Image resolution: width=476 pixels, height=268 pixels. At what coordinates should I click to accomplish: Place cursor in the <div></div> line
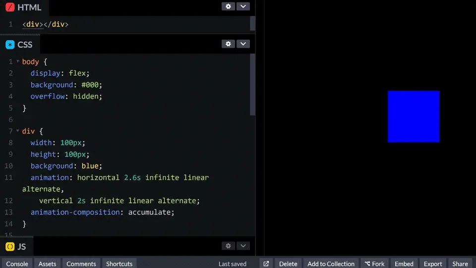coord(45,24)
